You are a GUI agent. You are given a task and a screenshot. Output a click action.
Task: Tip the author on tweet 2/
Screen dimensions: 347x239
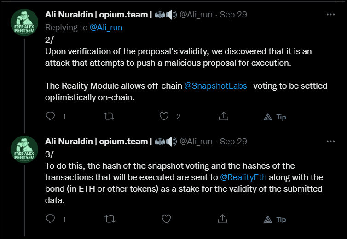pos(275,117)
